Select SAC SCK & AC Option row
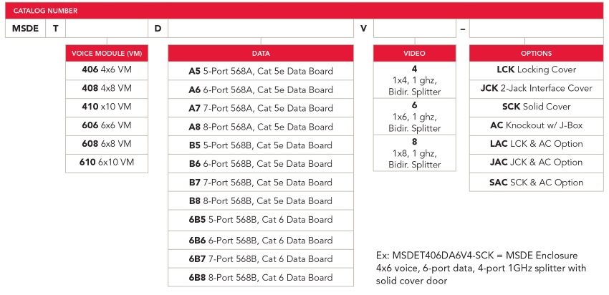 (536, 182)
